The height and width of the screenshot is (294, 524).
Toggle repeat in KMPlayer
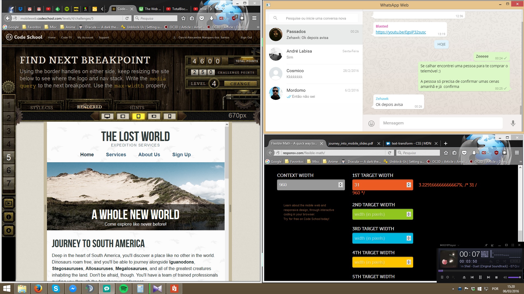tap(498, 261)
